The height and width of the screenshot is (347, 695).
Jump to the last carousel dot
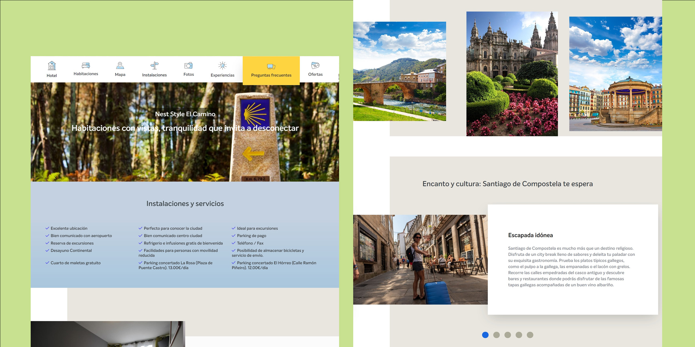tap(530, 335)
